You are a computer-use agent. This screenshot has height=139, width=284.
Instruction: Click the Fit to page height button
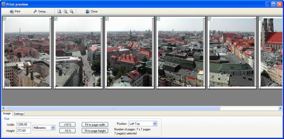click(x=95, y=131)
